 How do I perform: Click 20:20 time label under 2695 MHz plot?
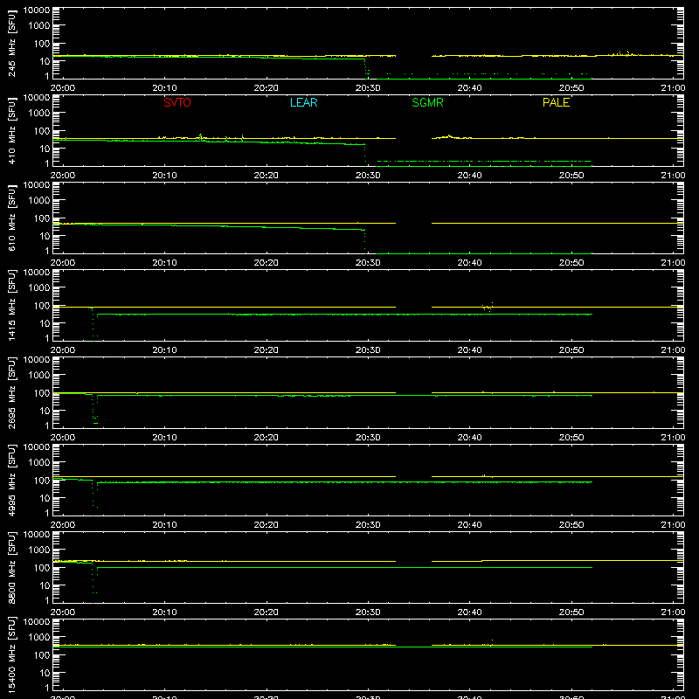[266, 438]
